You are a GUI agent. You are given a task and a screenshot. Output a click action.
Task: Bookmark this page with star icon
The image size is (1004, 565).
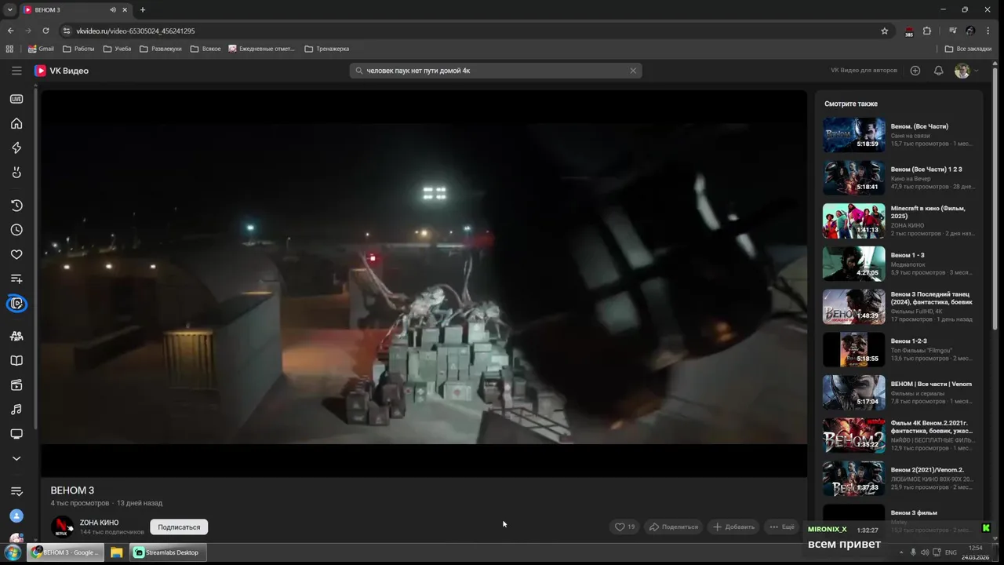pos(885,31)
